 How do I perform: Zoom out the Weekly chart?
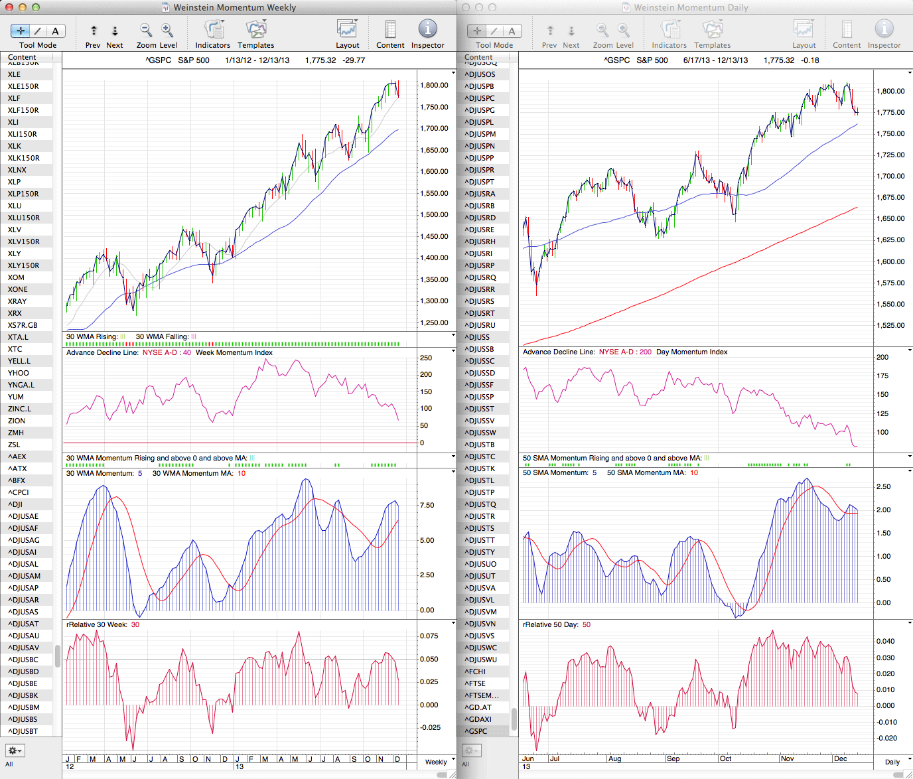point(146,31)
